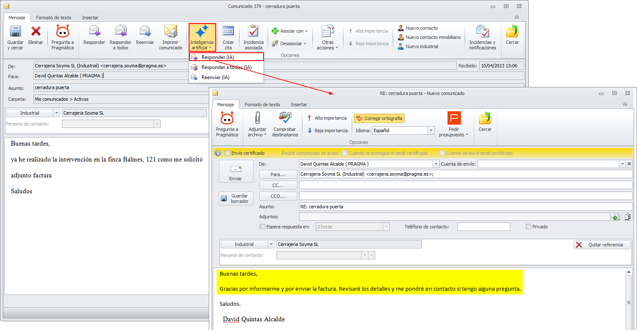Open the Pedir presupuesto dropdown
Screen dimensions: 637x330
click(x=454, y=125)
